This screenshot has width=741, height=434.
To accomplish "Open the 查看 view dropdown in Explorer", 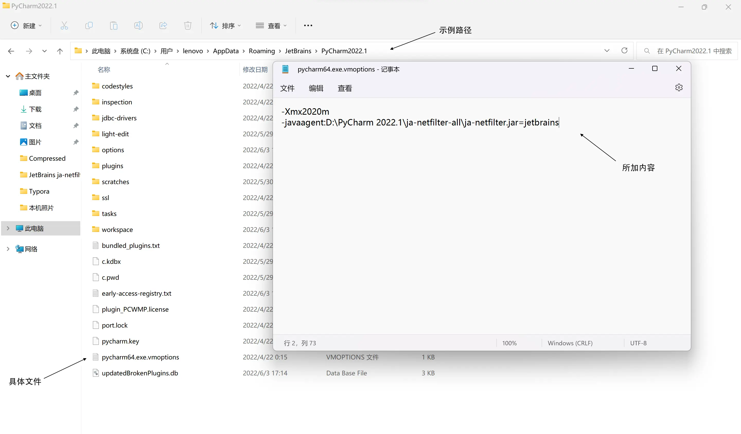I will click(271, 25).
